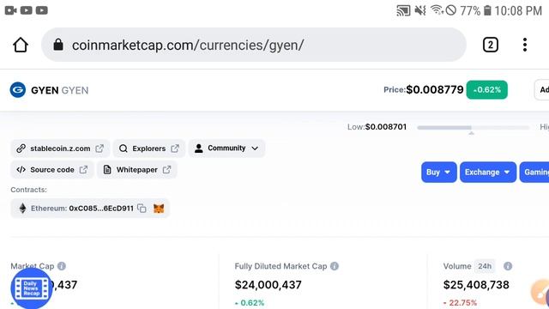Click the Fully Diluted Market Cap info icon
Image resolution: width=549 pixels, height=309 pixels.
point(335,266)
